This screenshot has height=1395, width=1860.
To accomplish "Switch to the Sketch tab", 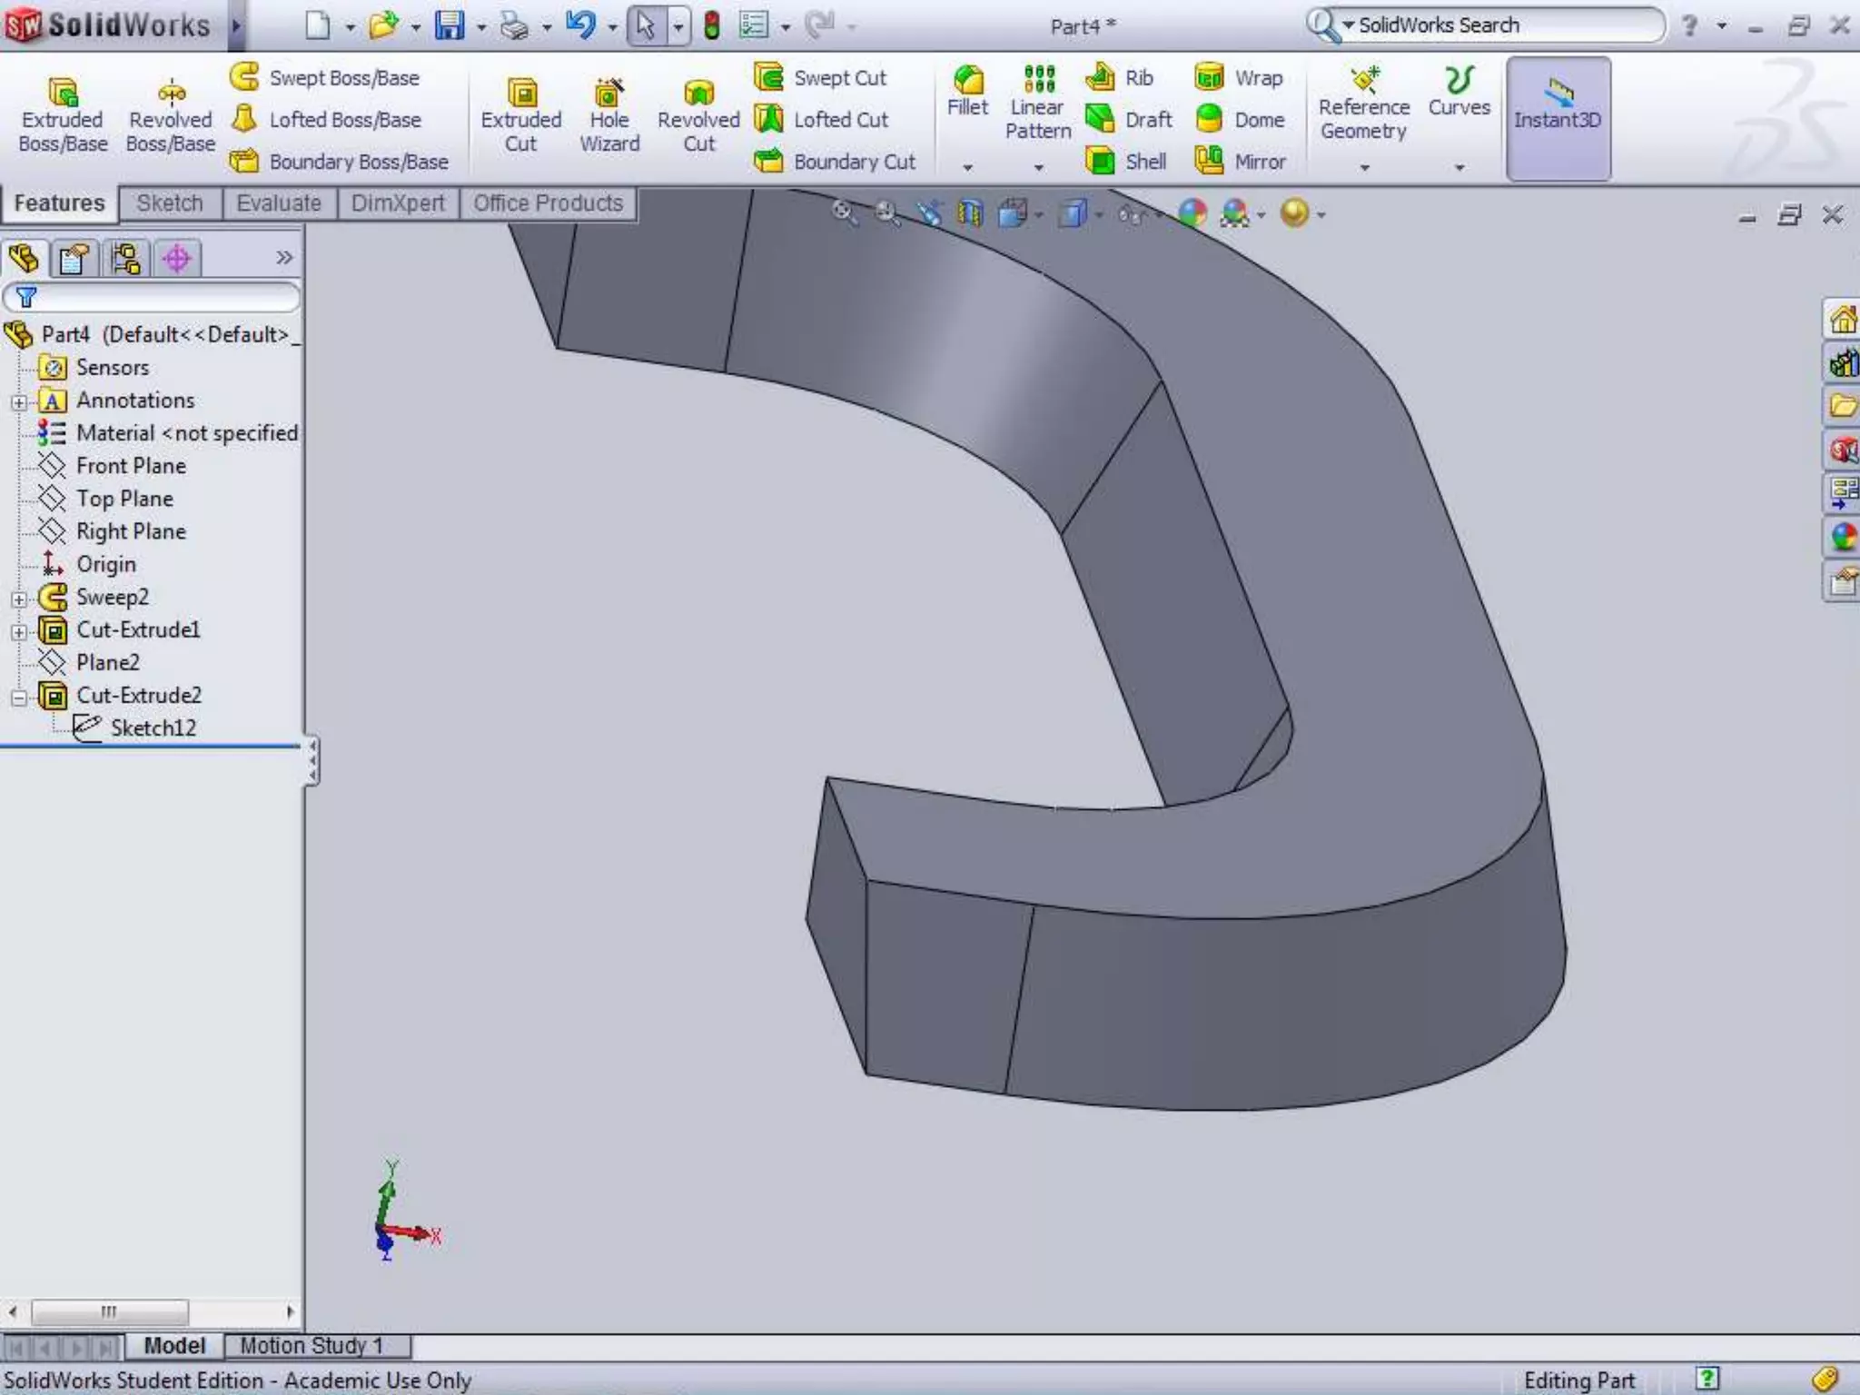I will [170, 203].
